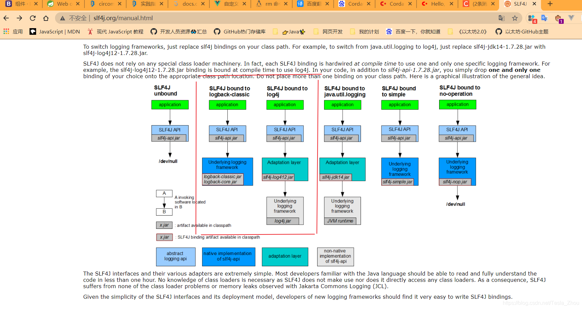Screen dimensions: 582x309
Task: Open the 百度一下，你就知道 bookmark
Action: (x=413, y=31)
